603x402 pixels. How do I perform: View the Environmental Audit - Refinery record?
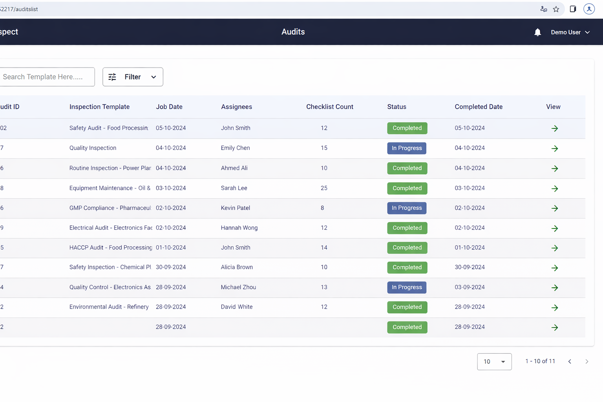555,307
